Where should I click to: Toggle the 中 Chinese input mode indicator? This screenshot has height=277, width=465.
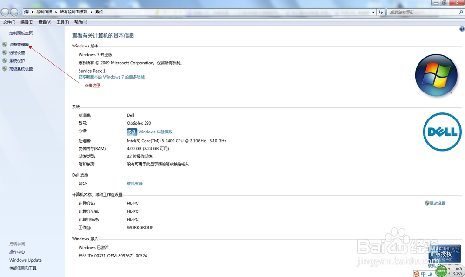424,274
